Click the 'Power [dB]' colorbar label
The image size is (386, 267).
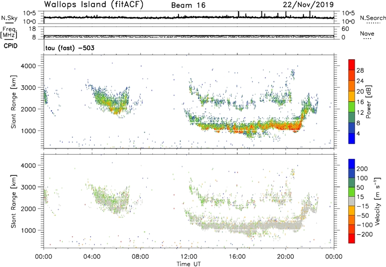pyautogui.click(x=368, y=102)
